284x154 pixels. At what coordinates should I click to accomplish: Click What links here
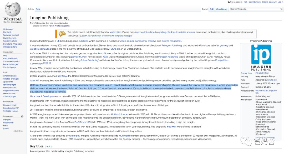10,76
